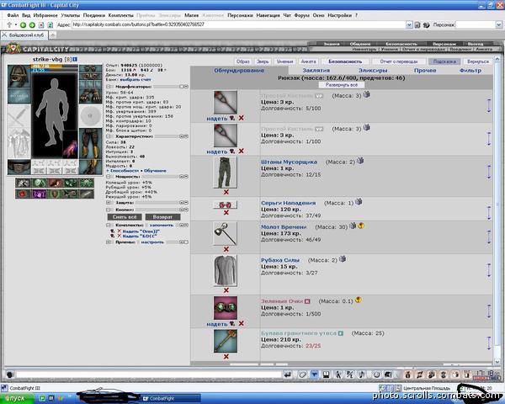Switch to the Заклятия tab
This screenshot has height=404, width=505.
coord(316,70)
